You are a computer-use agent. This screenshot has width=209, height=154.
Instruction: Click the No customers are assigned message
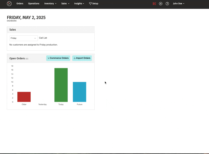tap(33, 45)
